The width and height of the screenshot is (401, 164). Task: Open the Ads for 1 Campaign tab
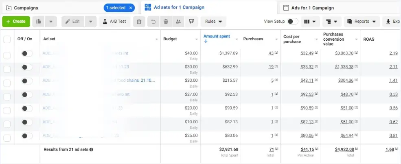point(312,8)
